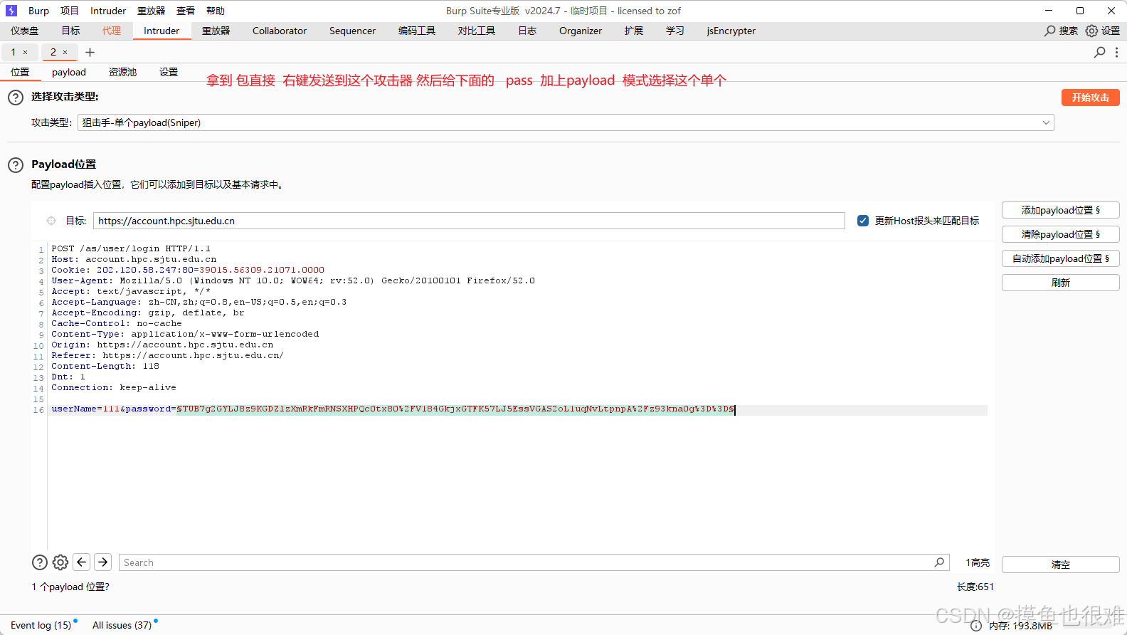Viewport: 1127px width, 635px height.
Task: Click the highlighted password payload value
Action: 455,409
